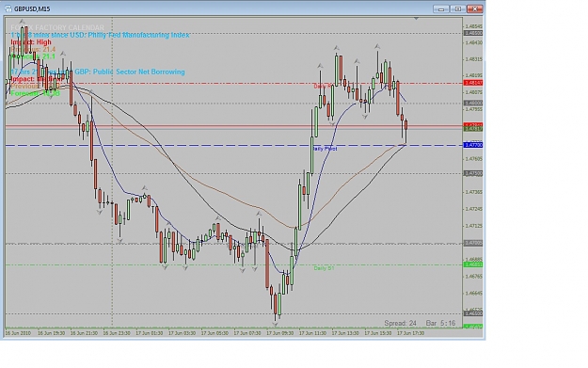Click the 1.46645 price scale label
588x368 pixels.
click(x=473, y=294)
